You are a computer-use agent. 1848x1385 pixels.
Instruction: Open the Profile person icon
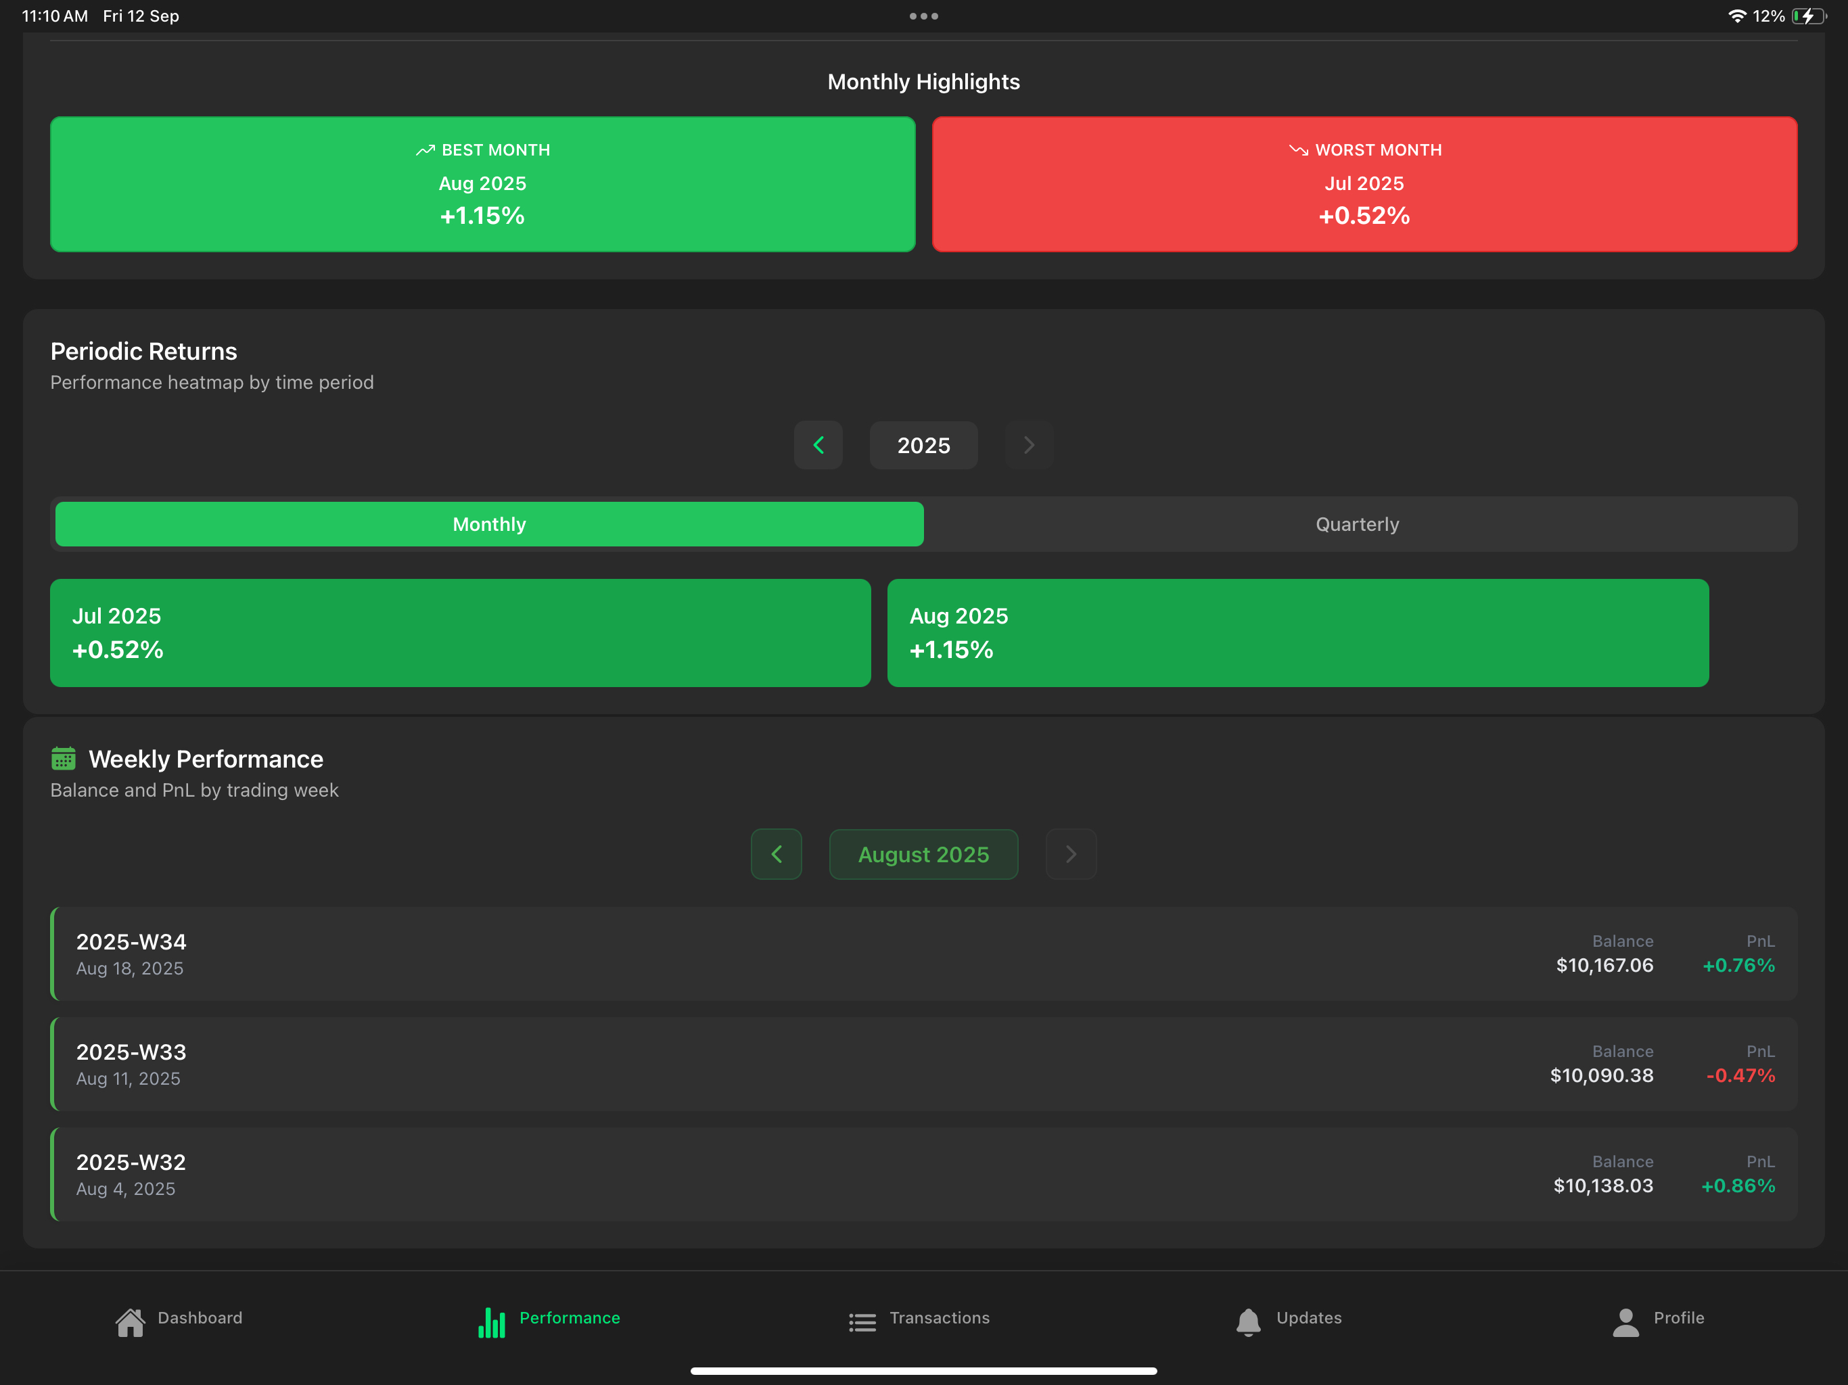pyautogui.click(x=1625, y=1321)
